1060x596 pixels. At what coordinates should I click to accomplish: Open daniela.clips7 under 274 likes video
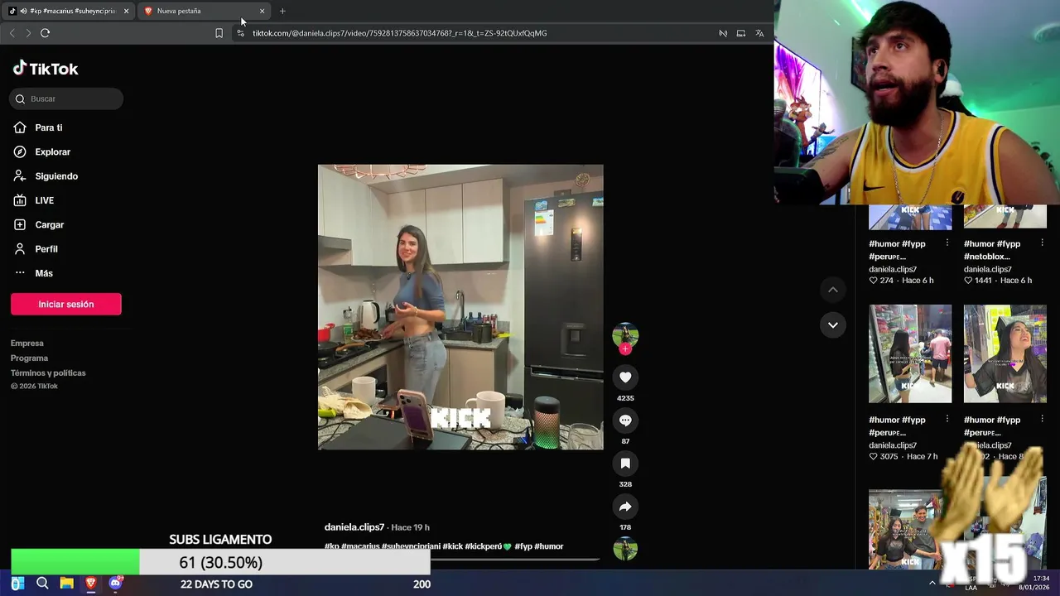click(893, 269)
